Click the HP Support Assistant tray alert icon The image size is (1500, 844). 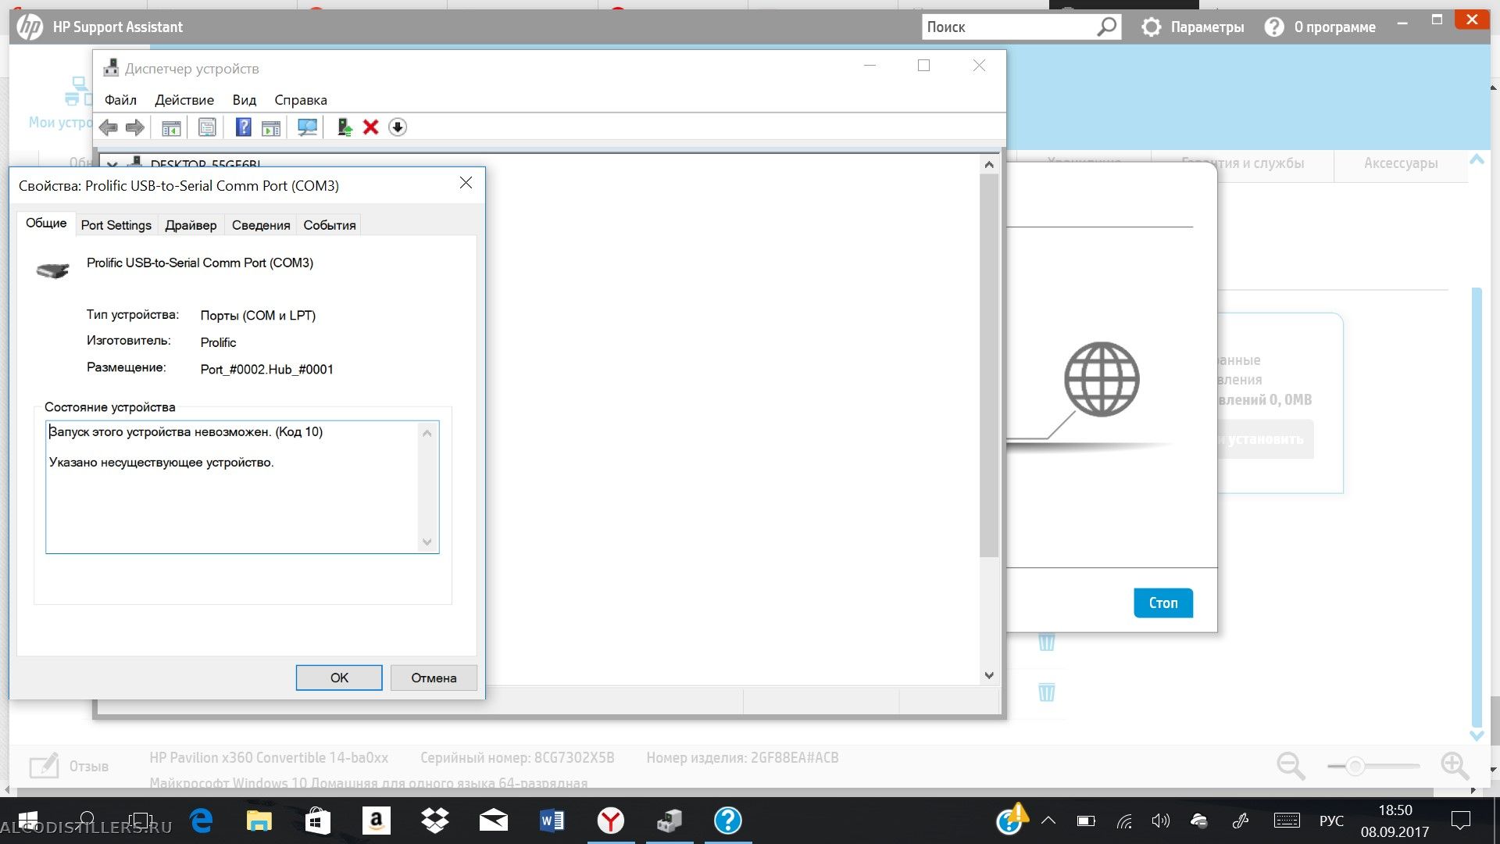1010,820
